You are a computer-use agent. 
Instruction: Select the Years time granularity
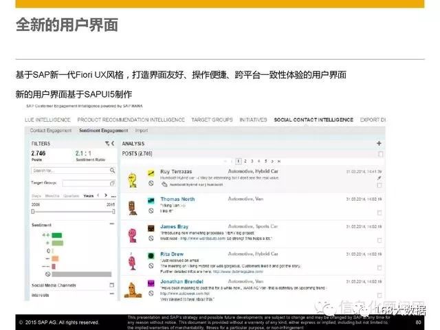[x=89, y=196]
